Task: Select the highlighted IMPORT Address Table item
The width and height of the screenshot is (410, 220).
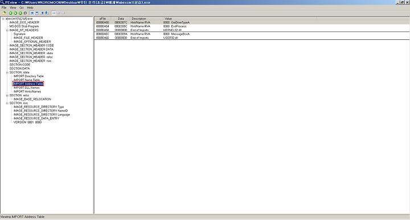Action: click(28, 84)
